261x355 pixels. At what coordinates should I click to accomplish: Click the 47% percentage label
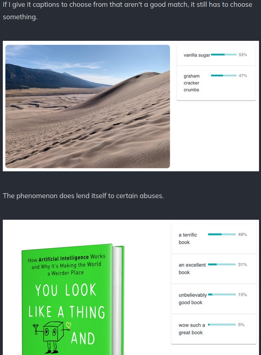[x=243, y=76]
